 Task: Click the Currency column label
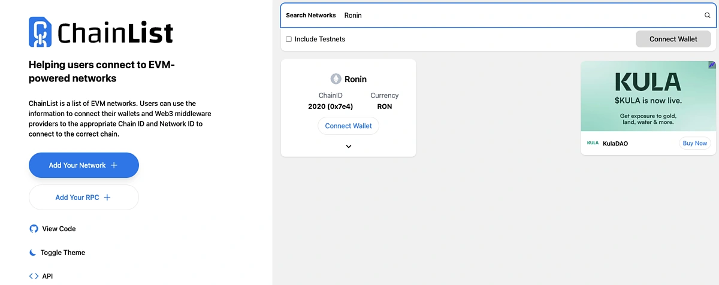385,95
